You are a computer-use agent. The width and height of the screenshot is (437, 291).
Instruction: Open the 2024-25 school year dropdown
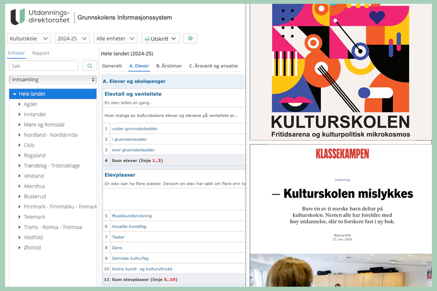(71, 38)
